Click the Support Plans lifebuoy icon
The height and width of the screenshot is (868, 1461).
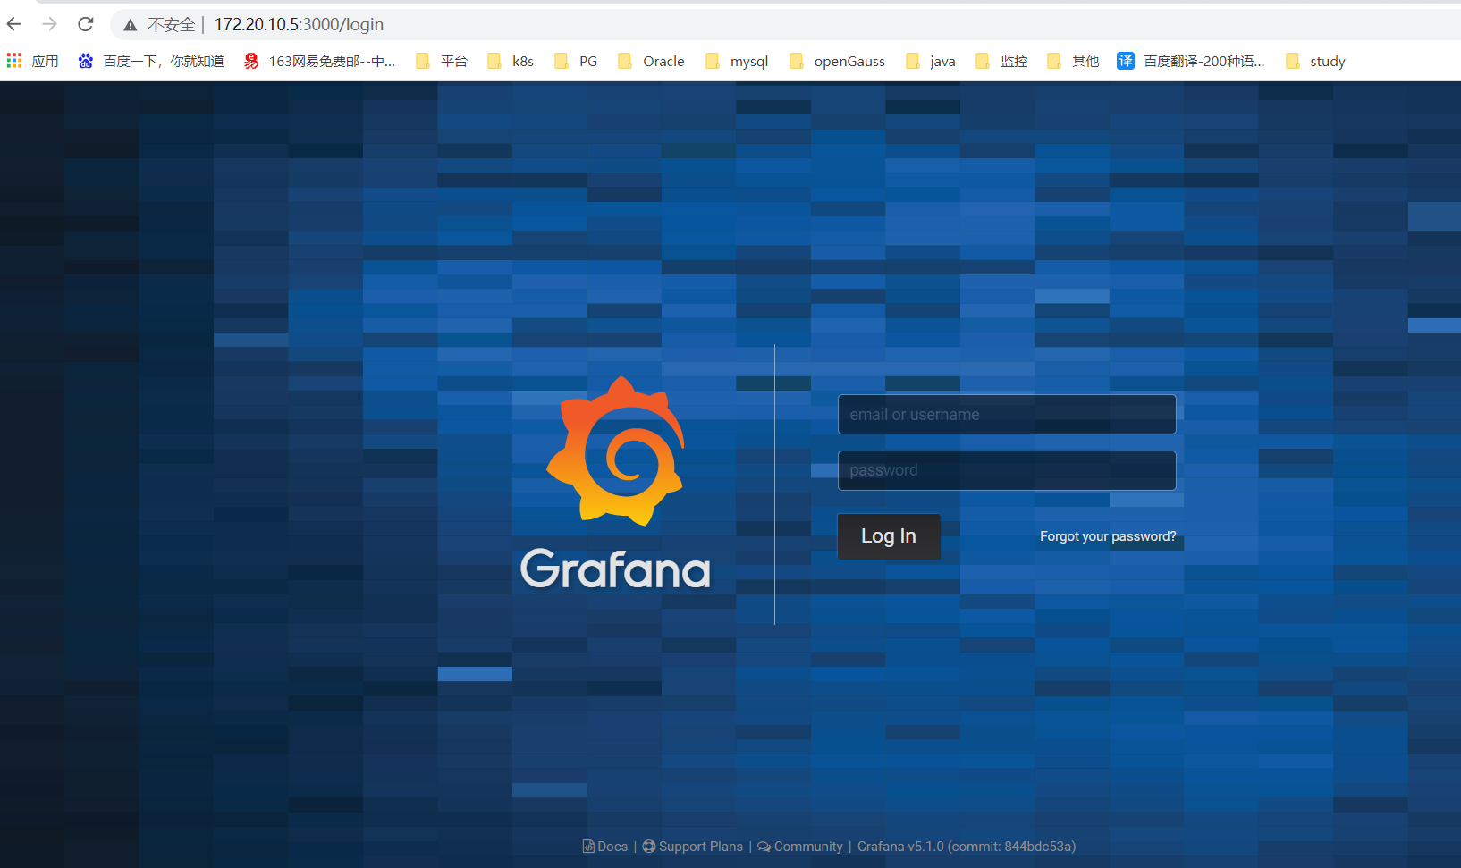(x=649, y=847)
